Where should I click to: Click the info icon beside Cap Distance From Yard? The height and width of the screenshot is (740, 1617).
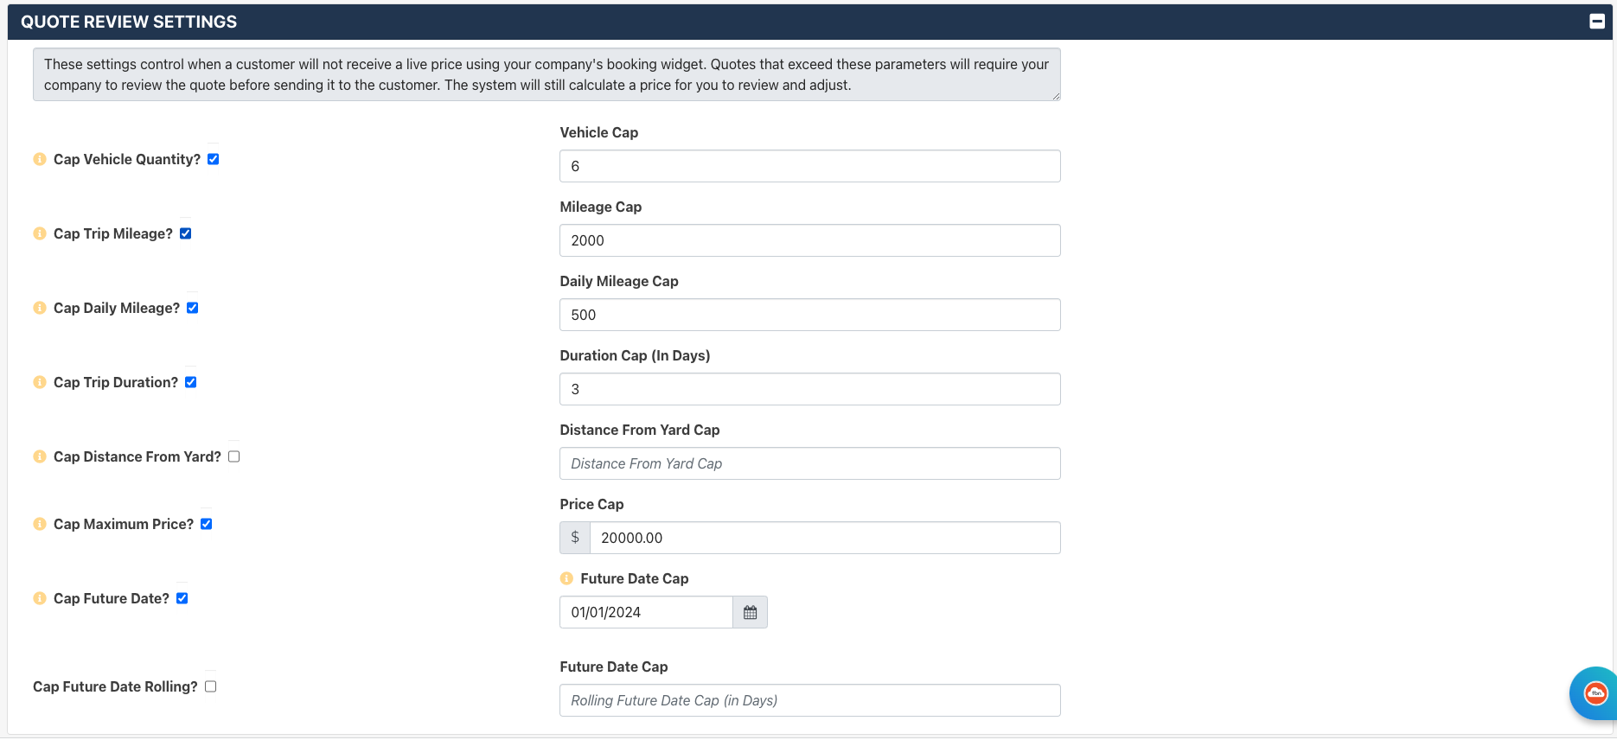[40, 456]
